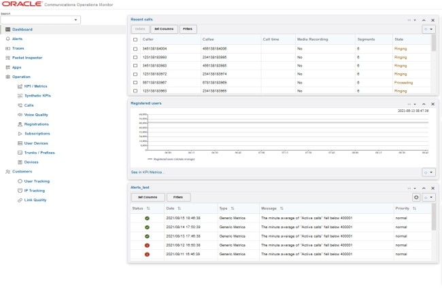Click the User Tracking icon

click(x=20, y=181)
